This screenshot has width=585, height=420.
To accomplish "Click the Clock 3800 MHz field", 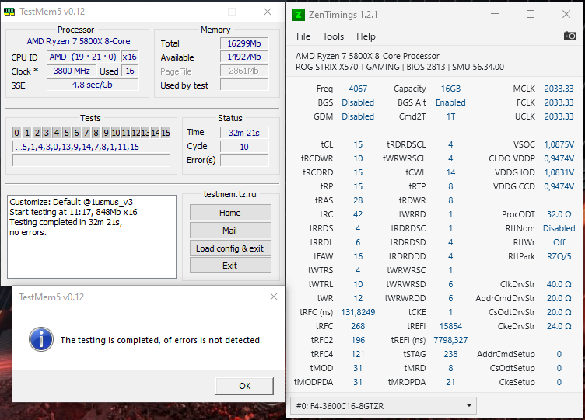I will coord(72,71).
